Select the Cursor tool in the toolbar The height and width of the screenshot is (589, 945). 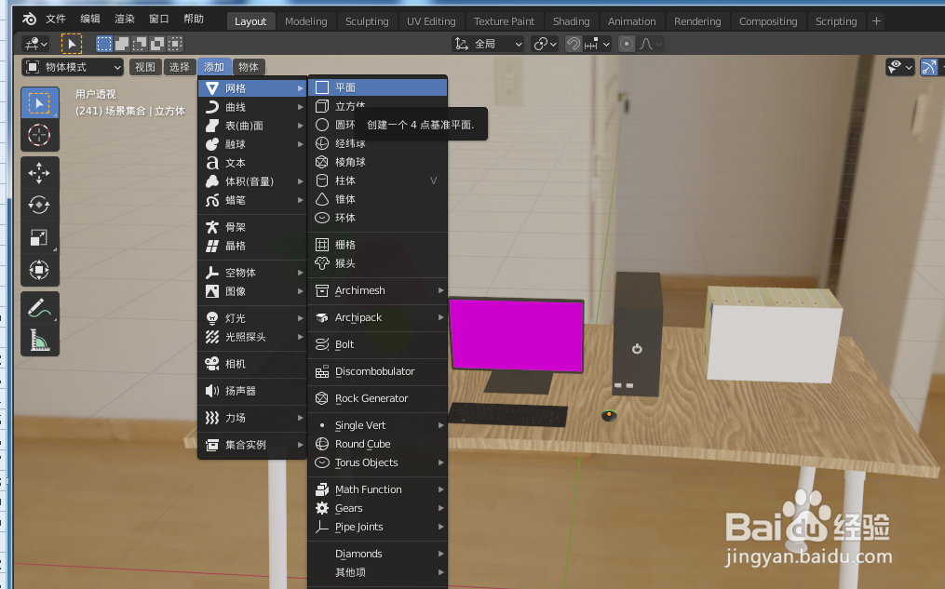point(39,135)
